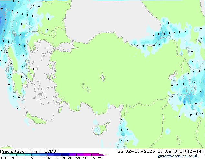
Task: Click the 20 to 25 mm legend swatch
Action: tap(58, 155)
